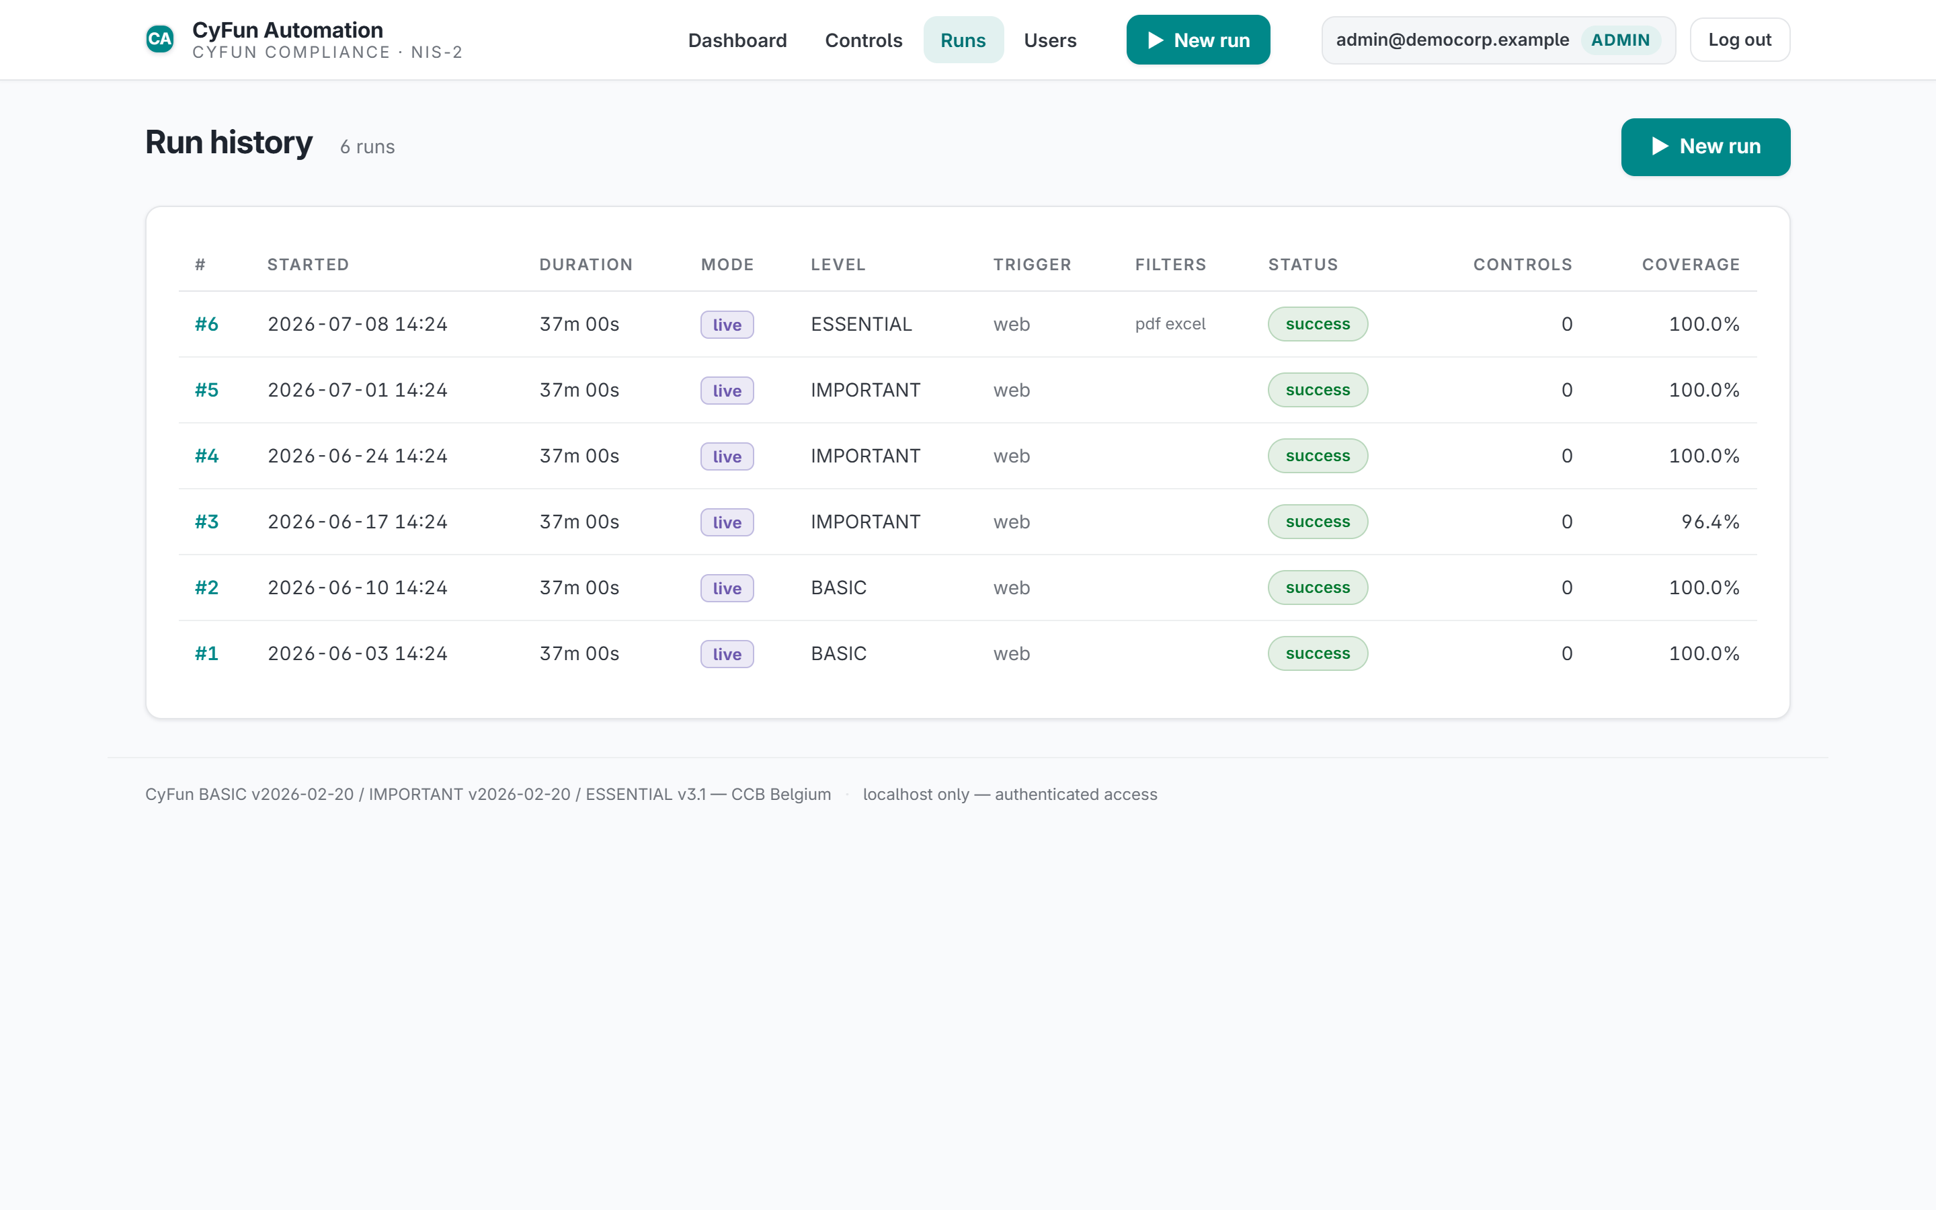Click the live badge on run 2026-06-24

[727, 456]
